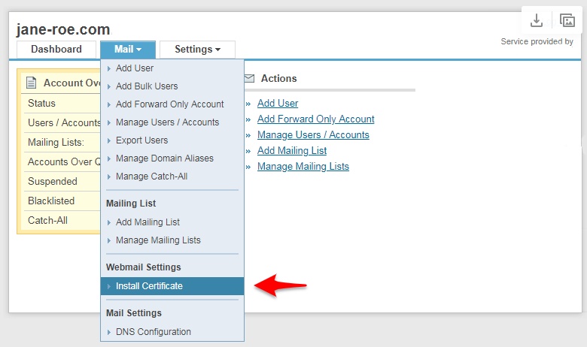Click the Account Overview document icon
This screenshot has height=347, width=587.
tap(32, 83)
